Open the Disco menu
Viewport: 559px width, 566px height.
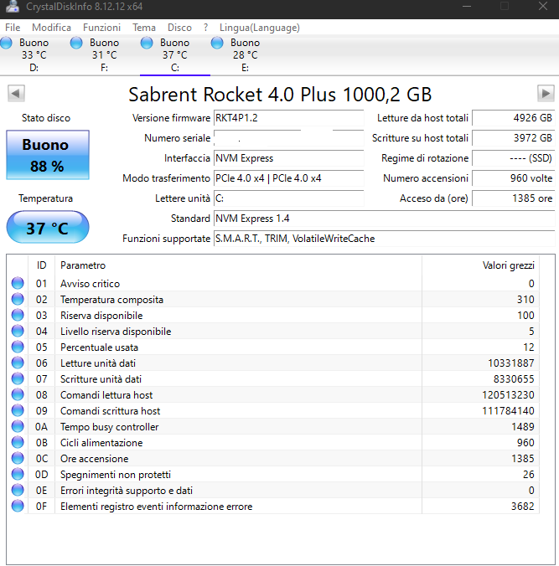[179, 28]
